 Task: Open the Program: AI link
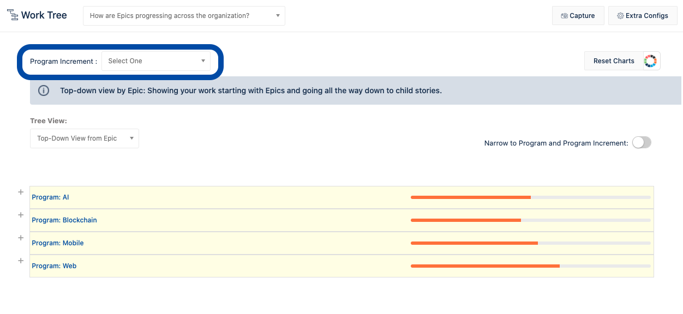pos(50,197)
